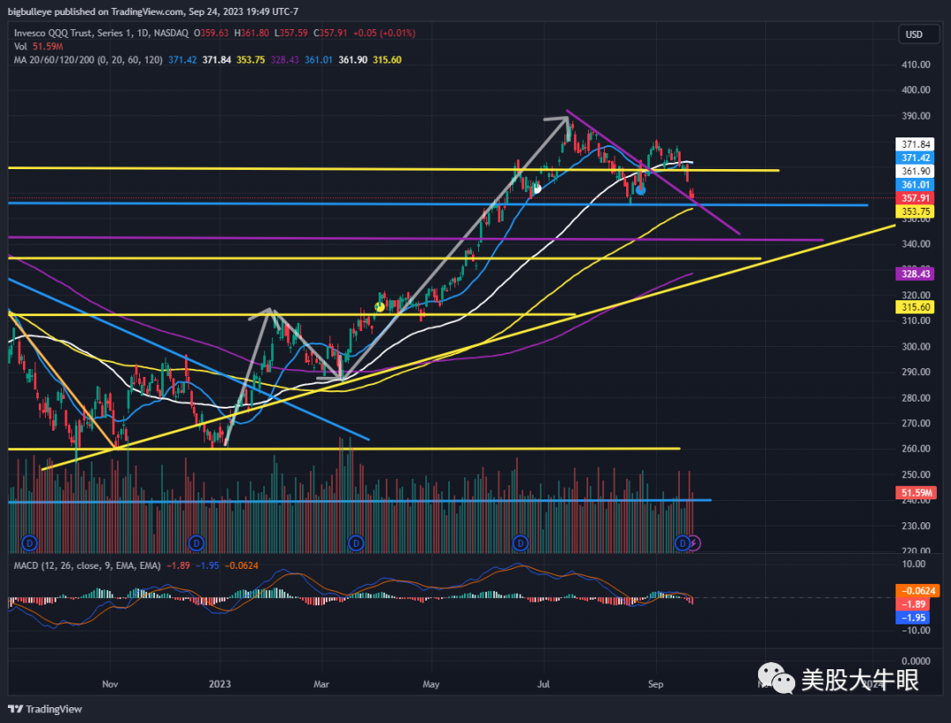Click the 390.00 price scale label
Image resolution: width=951 pixels, height=723 pixels.
916,116
